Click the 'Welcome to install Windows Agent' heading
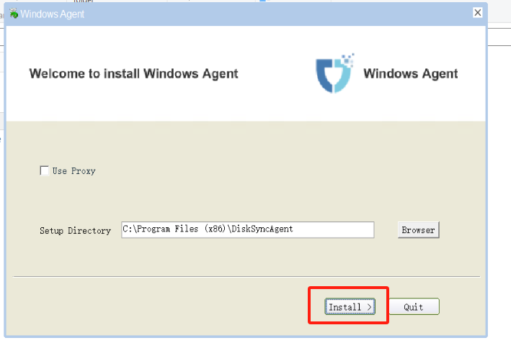This screenshot has height=343, width=511. 133,73
